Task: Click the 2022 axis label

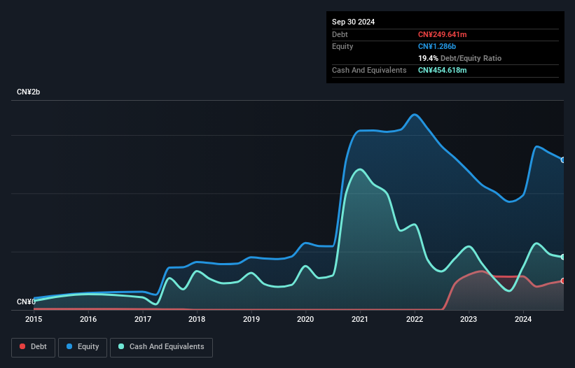Action: [x=415, y=319]
